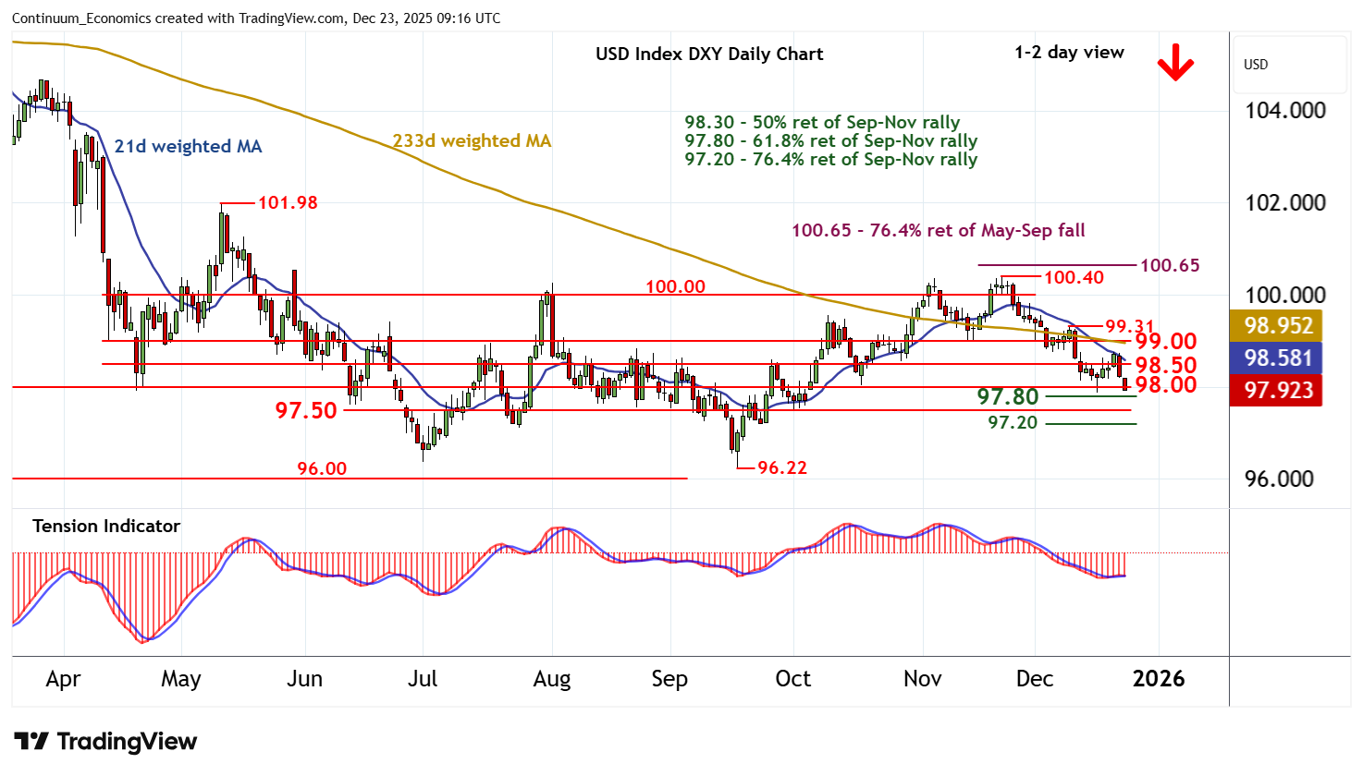Screen dimensions: 1363x776
Task: Click the Aug label on time axis
Action: 552,679
